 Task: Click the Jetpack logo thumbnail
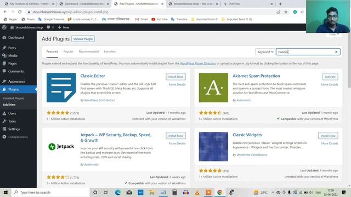tap(61, 147)
